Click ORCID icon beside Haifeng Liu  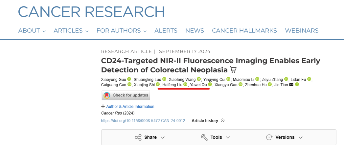(x=185, y=84)
